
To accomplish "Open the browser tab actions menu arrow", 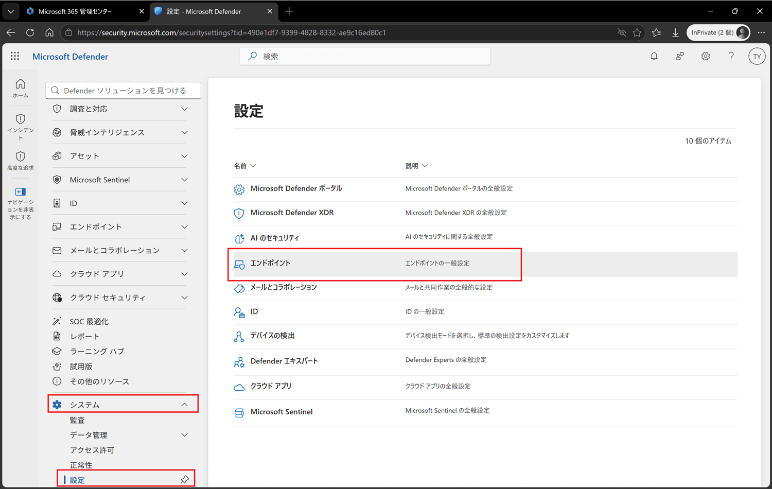I will point(10,11).
